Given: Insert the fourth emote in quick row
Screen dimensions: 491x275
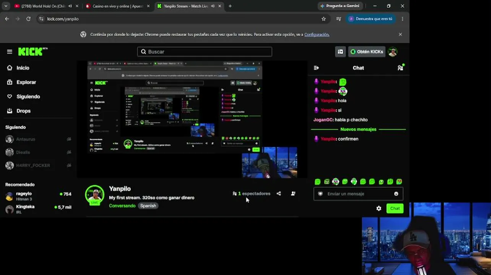Looking at the screenshot, I should 345,182.
